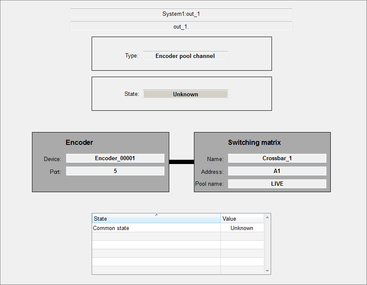Select the Common state table row

coord(156,228)
